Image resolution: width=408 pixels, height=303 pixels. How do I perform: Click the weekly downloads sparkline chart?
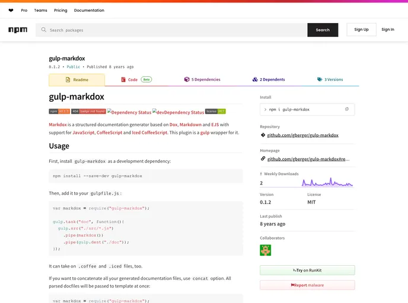pyautogui.click(x=327, y=182)
